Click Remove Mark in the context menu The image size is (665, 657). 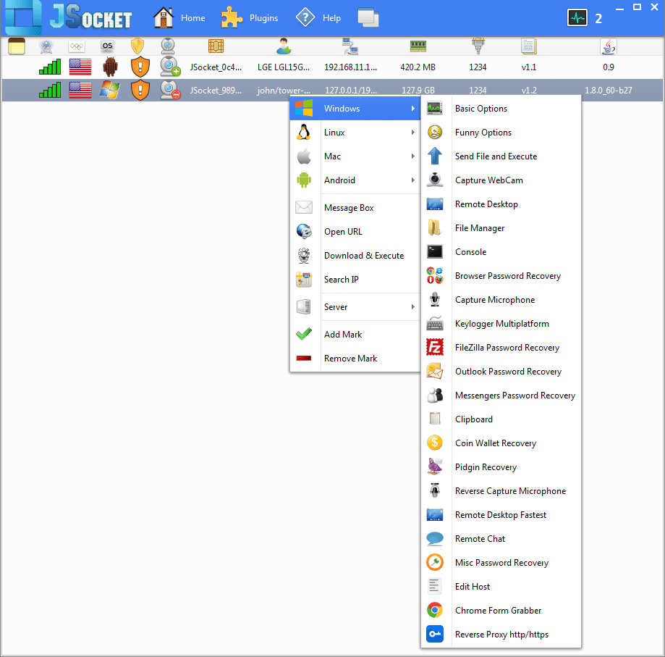(x=350, y=359)
